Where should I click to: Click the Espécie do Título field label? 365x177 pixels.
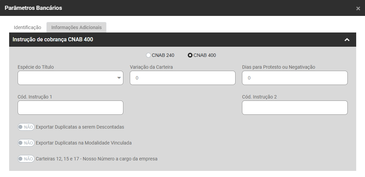[x=36, y=67]
